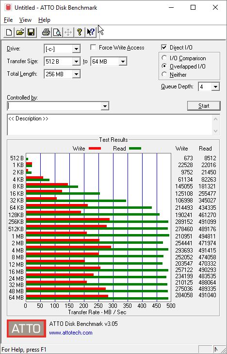The image size is (227, 354).
Task: Click the For Help, press F1 status text
Action: [x=24, y=350]
